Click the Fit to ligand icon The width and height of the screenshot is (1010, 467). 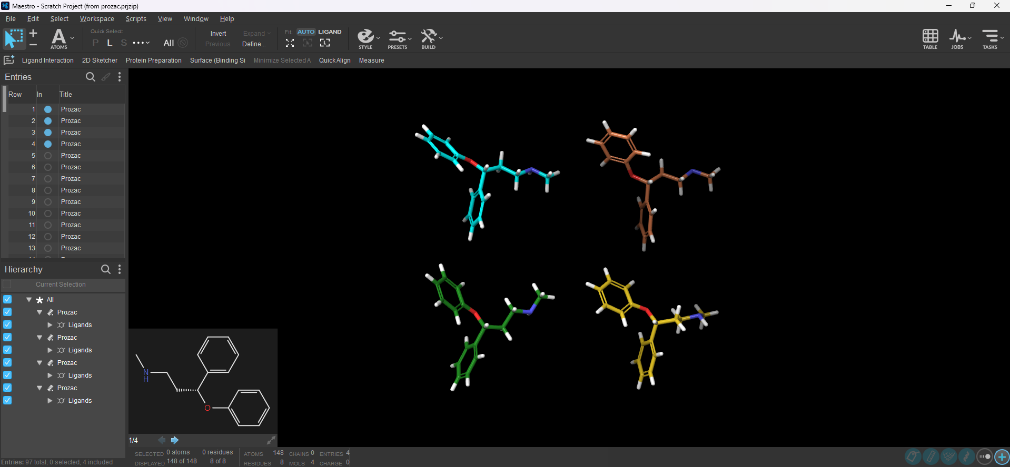(325, 43)
